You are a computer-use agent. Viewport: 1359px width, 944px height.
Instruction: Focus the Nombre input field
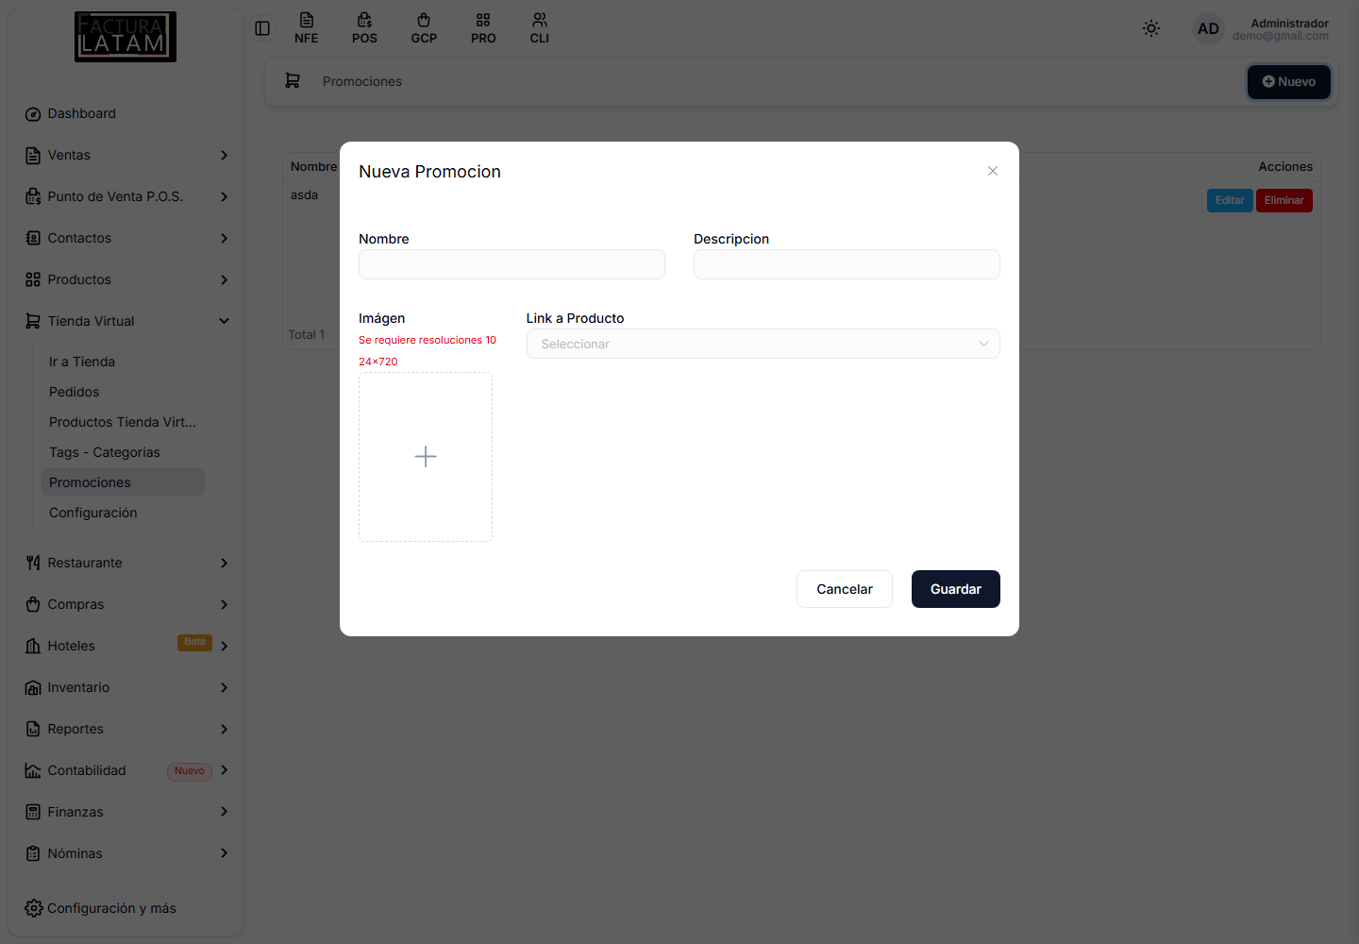[x=512, y=264]
